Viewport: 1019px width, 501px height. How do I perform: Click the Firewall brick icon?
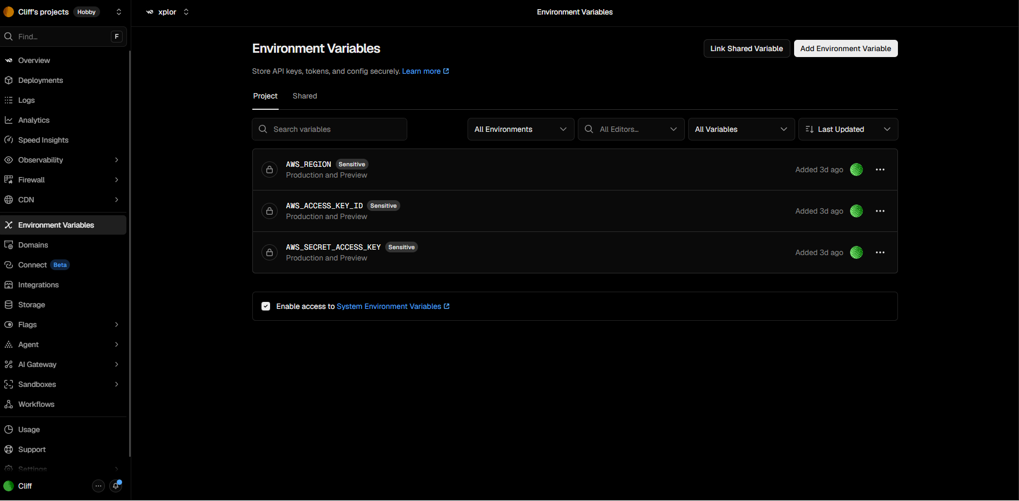(9, 180)
